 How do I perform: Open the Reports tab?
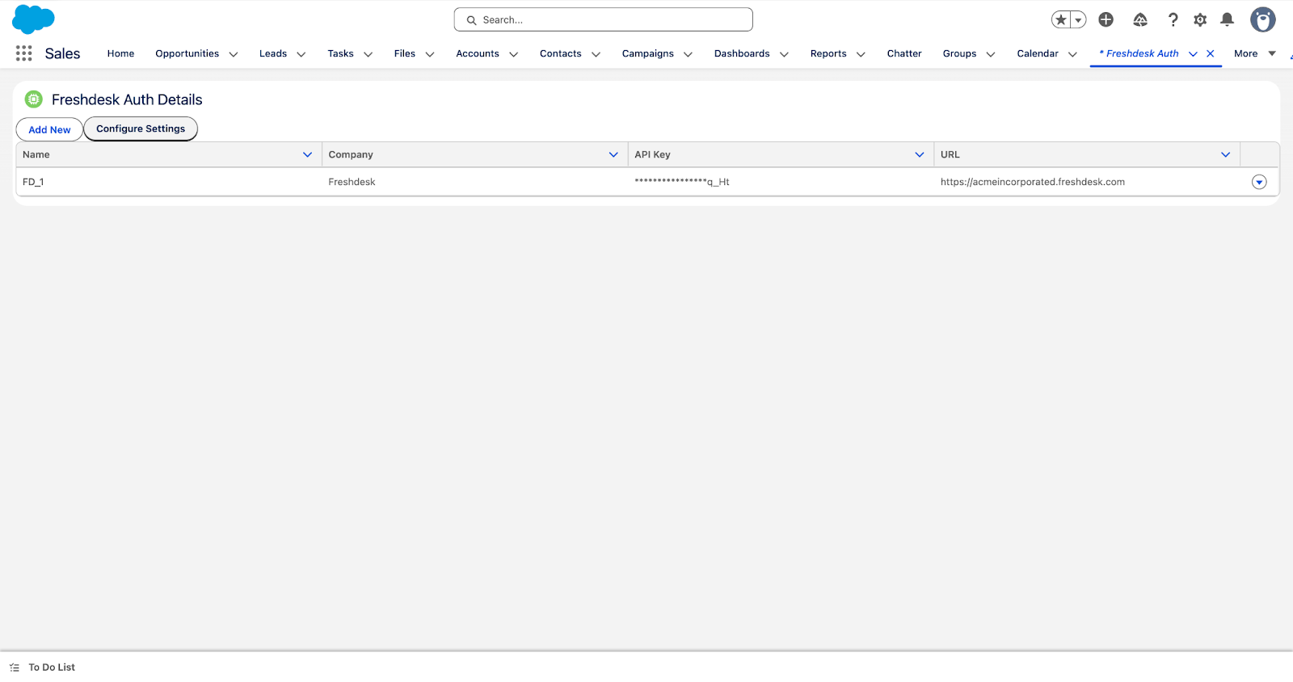coord(828,53)
